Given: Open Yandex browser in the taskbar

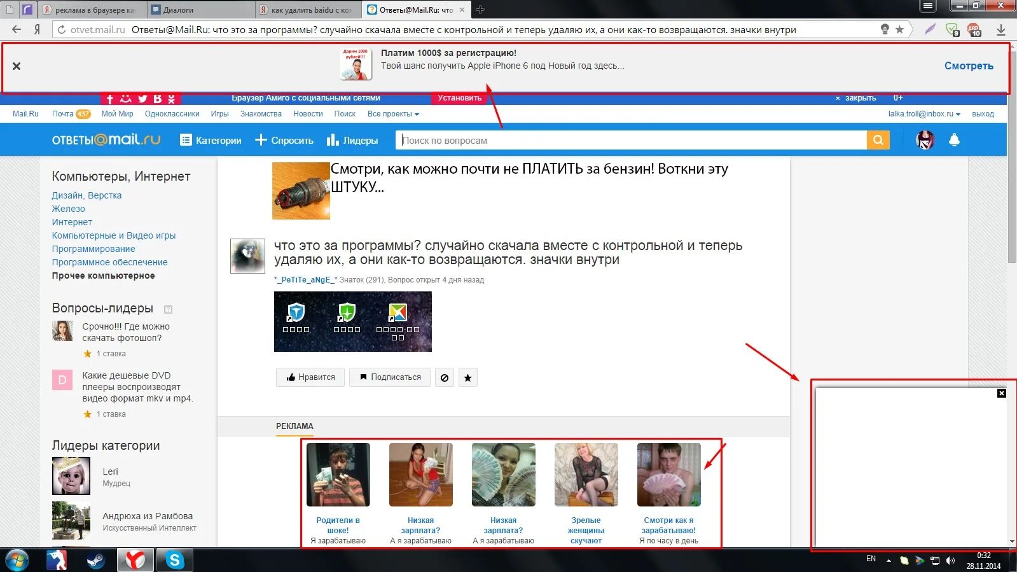Looking at the screenshot, I should click(x=135, y=560).
